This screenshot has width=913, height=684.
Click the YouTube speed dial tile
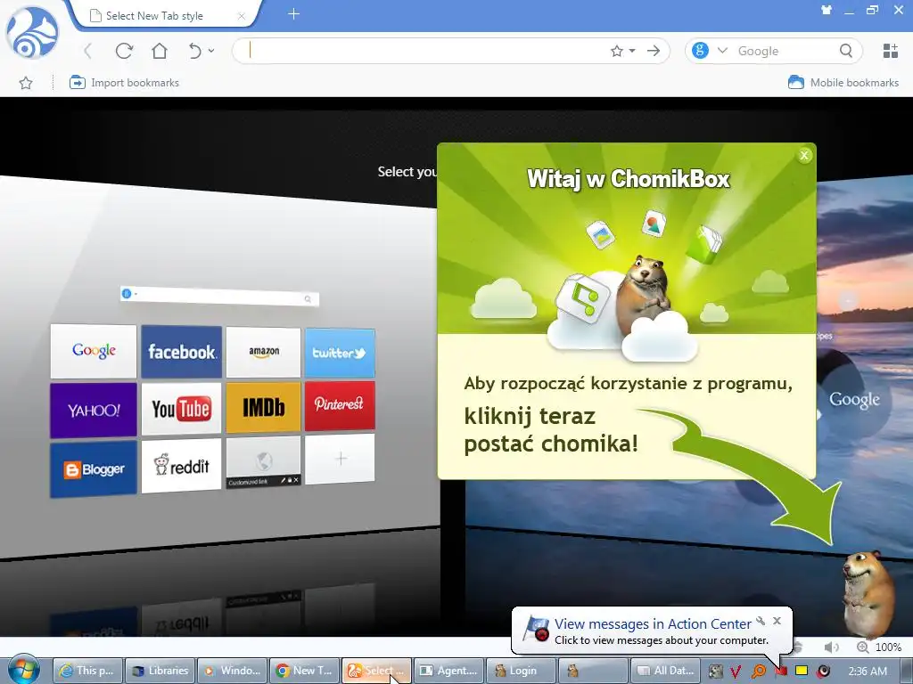point(181,408)
